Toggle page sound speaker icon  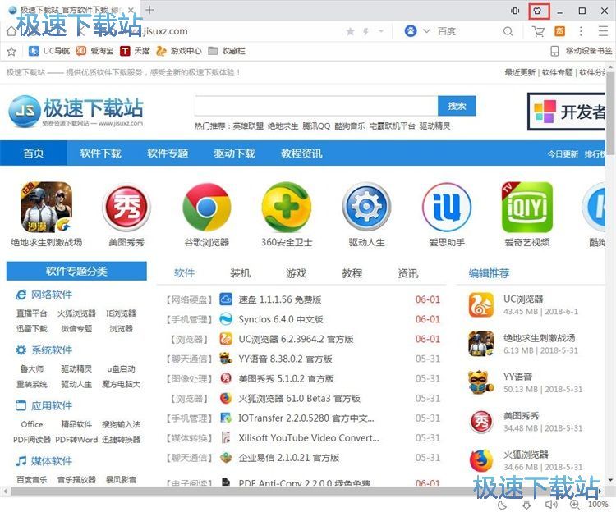tap(551, 504)
